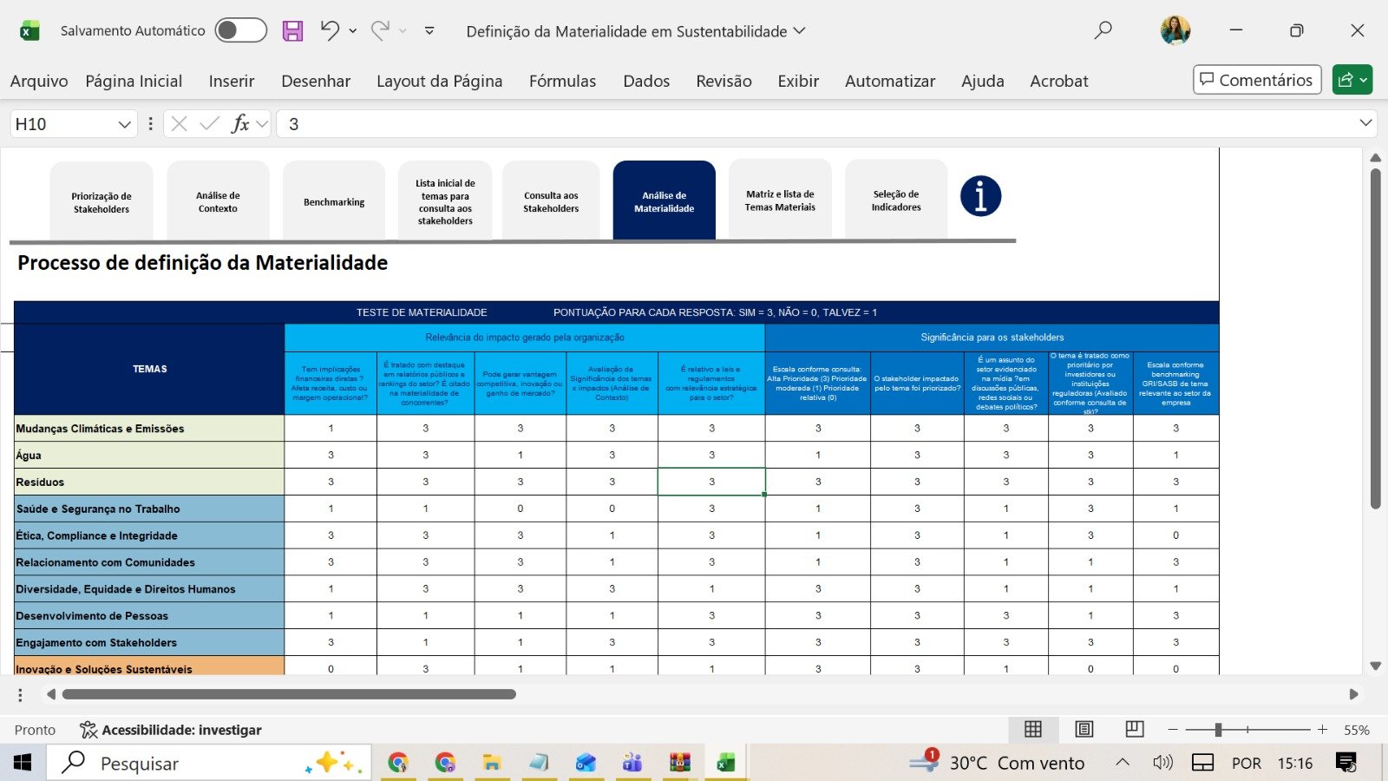Click the Undo arrow icon

329,30
